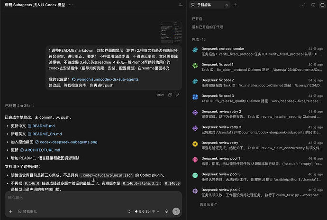This screenshot has width=327, height=220.
Task: Click the Deepseek protocol smoke avatar icon
Action: (x=195, y=50)
